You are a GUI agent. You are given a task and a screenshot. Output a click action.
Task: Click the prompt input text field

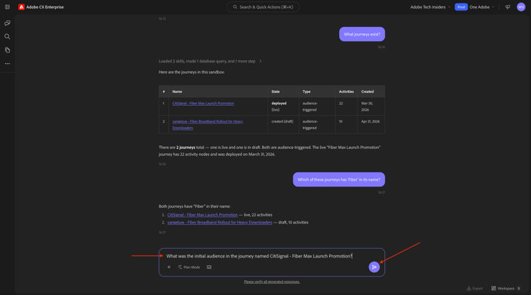pyautogui.click(x=259, y=256)
